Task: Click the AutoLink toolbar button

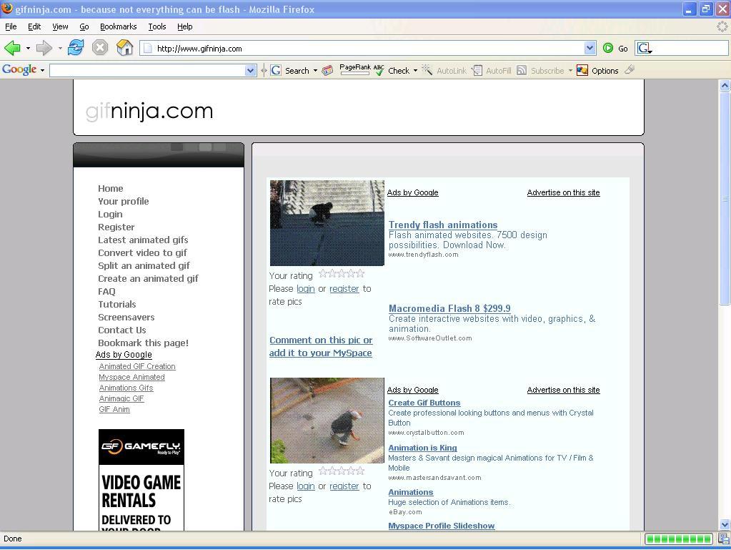Action: (x=444, y=70)
